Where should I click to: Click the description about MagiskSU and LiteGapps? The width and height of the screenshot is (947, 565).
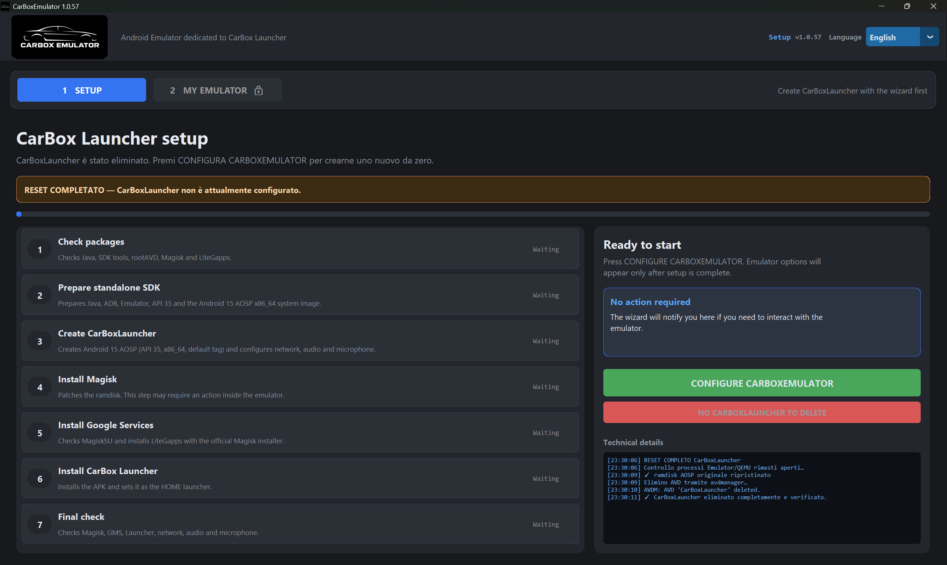pyautogui.click(x=171, y=441)
